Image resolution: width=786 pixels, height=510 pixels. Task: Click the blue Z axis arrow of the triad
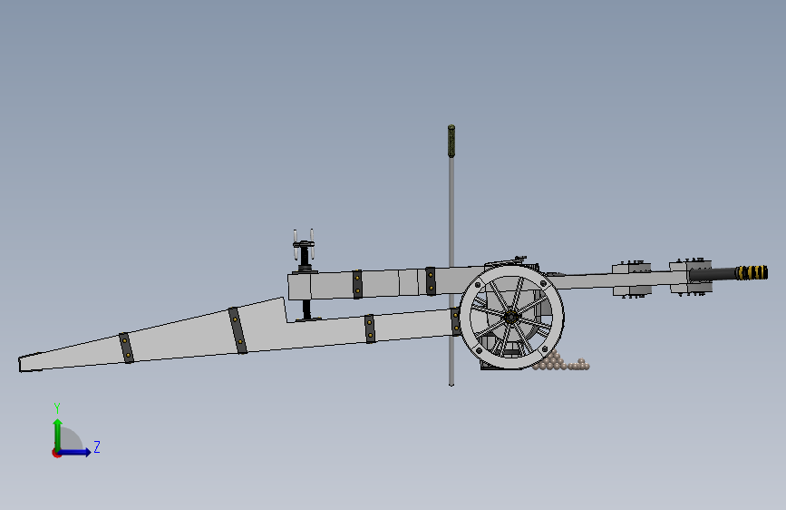tap(75, 452)
